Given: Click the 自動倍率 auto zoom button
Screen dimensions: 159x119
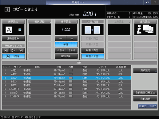Looking at the screenshot, I should coord(66,56).
